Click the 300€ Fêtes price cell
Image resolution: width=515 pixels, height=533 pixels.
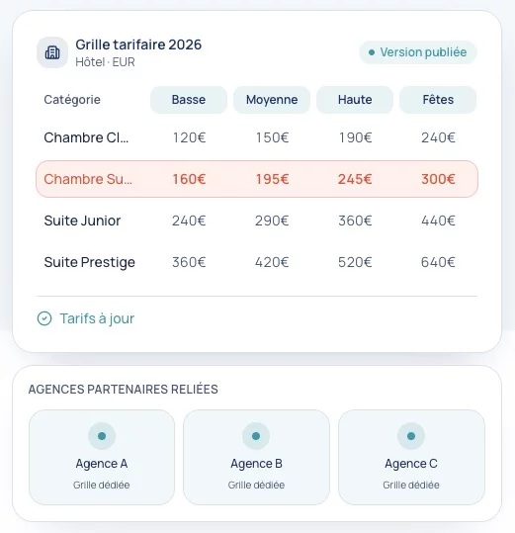point(438,179)
